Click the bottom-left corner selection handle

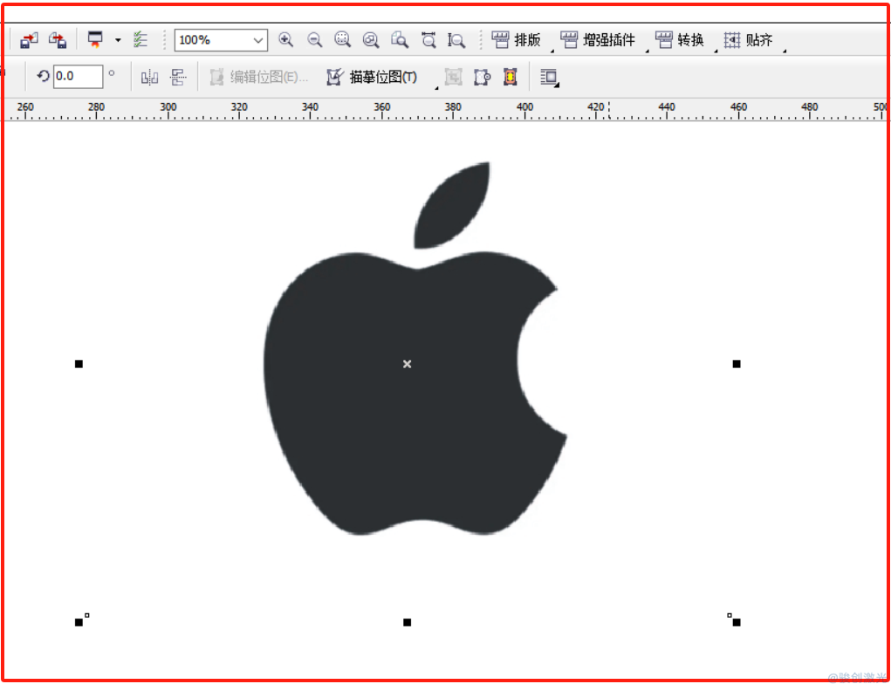click(x=79, y=622)
